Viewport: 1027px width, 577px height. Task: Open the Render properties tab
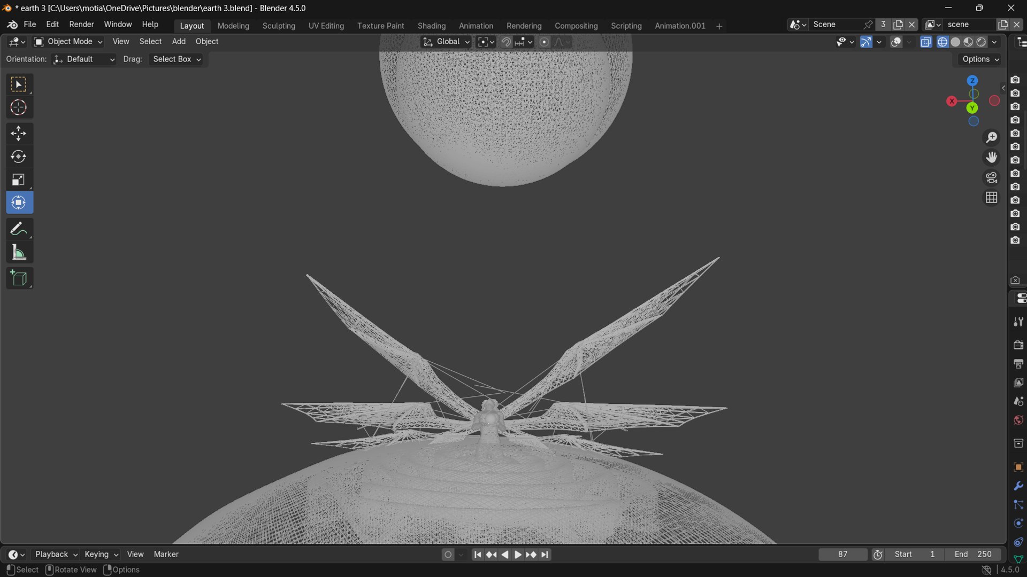(x=1018, y=345)
